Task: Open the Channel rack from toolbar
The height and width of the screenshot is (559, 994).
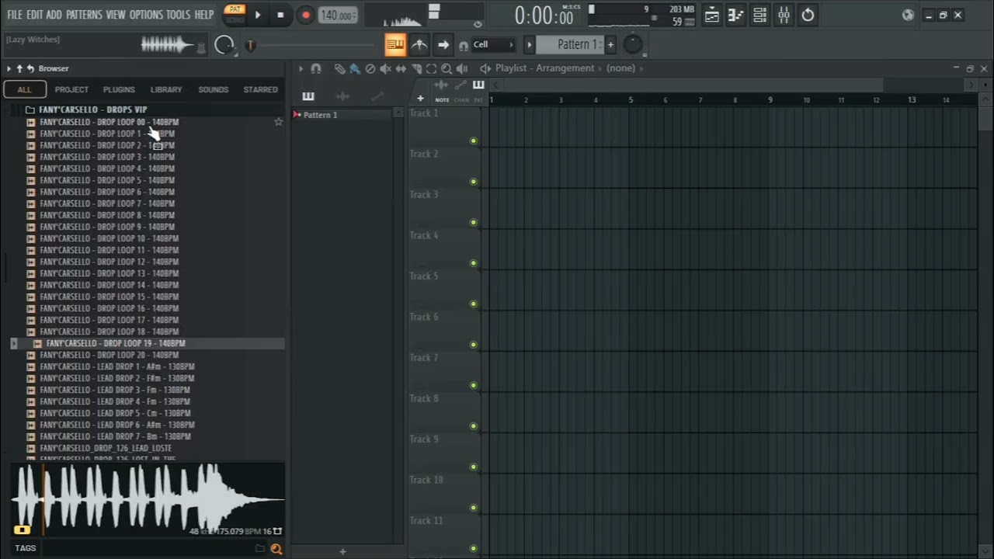Action: tap(760, 15)
